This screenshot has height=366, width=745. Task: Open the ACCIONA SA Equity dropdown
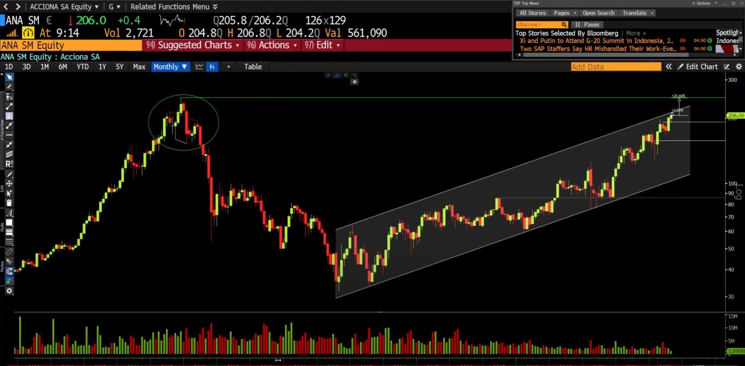[64, 7]
